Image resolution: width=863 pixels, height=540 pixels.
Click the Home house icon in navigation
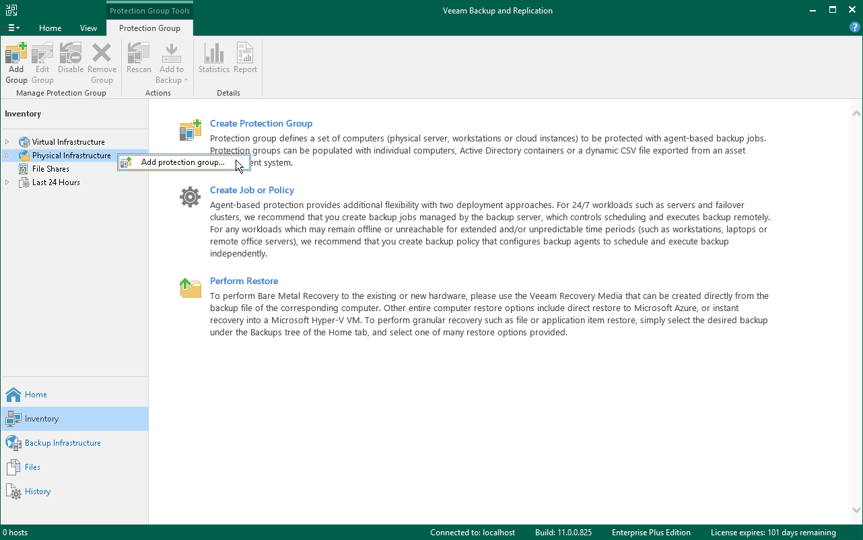pos(13,395)
